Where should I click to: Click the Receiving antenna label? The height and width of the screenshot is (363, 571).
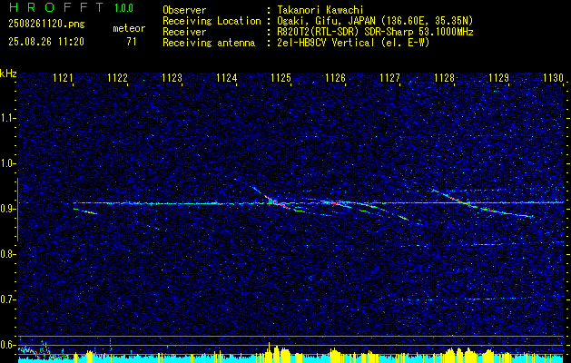[209, 43]
